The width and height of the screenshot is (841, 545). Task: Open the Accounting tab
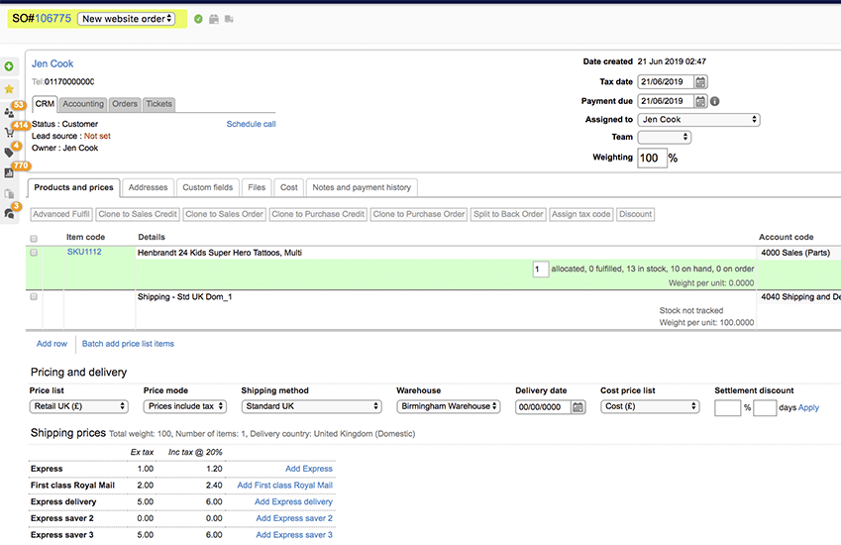click(83, 104)
